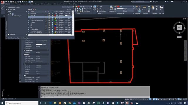Screen dimensions: 188x105
Task: Click the Measure tool icon
Action: (x=144, y=7)
